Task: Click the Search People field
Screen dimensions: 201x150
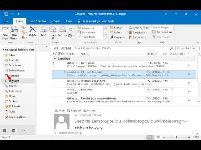Action: pos(162,27)
